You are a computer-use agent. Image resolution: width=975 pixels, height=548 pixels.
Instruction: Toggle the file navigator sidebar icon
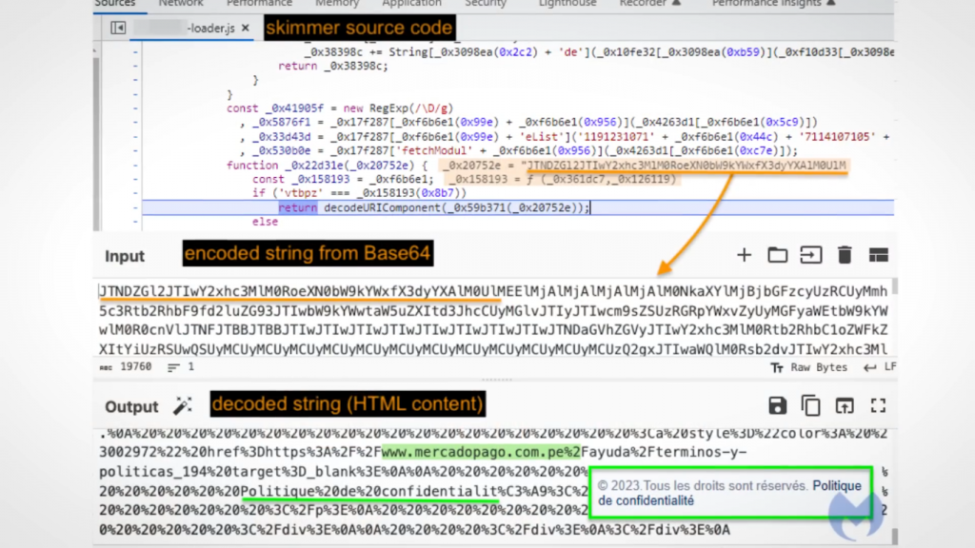coord(118,28)
